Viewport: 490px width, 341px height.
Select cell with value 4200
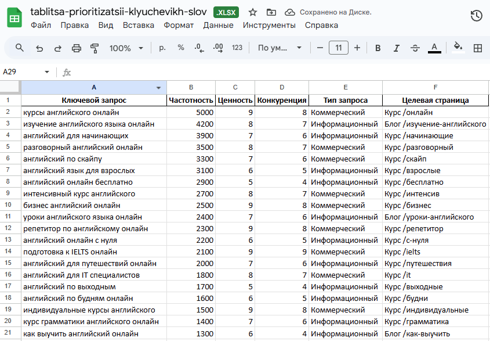coord(191,124)
